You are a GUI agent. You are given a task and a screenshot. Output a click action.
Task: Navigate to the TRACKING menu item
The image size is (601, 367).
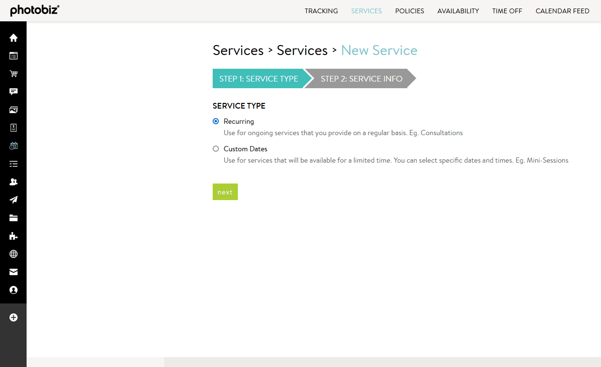pos(321,11)
